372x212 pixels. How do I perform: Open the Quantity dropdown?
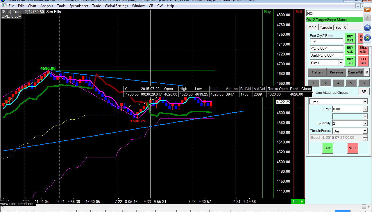[x=365, y=123]
